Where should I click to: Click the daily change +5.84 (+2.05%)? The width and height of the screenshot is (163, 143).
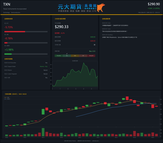[154, 8]
